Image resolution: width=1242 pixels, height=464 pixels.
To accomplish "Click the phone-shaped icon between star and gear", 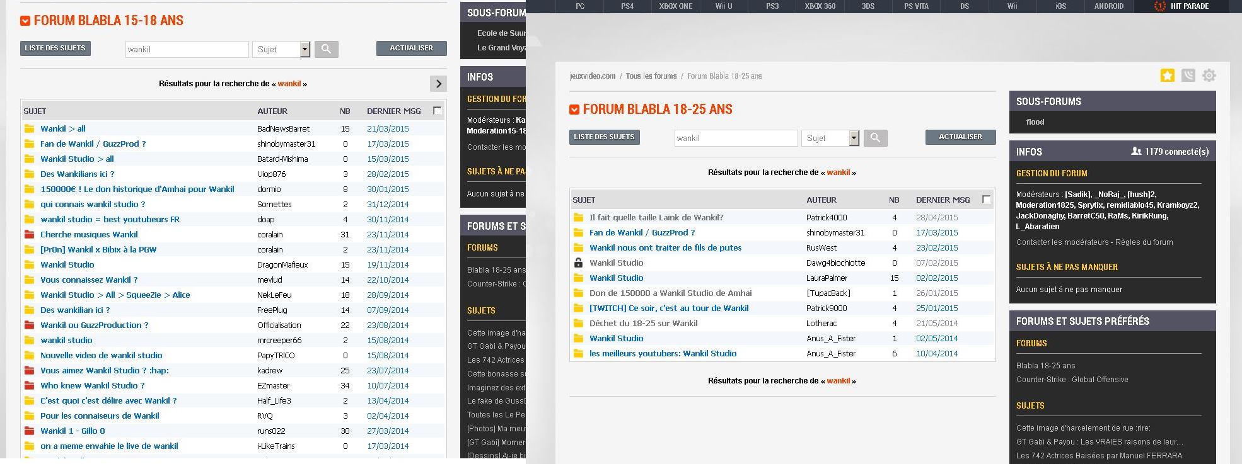I will coord(1188,76).
